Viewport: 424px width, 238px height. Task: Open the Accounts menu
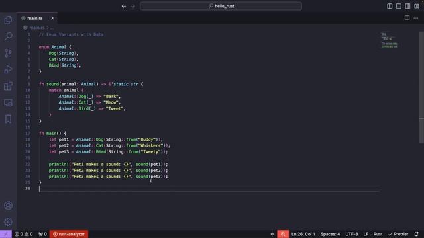8,206
